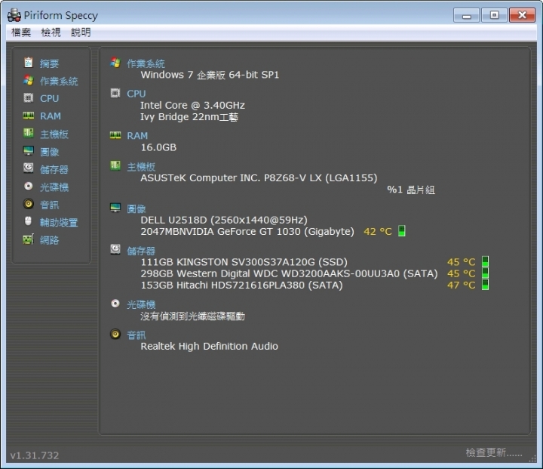543x469 pixels.
Task: Click DELL U2518D monitor text
Action: (224, 220)
